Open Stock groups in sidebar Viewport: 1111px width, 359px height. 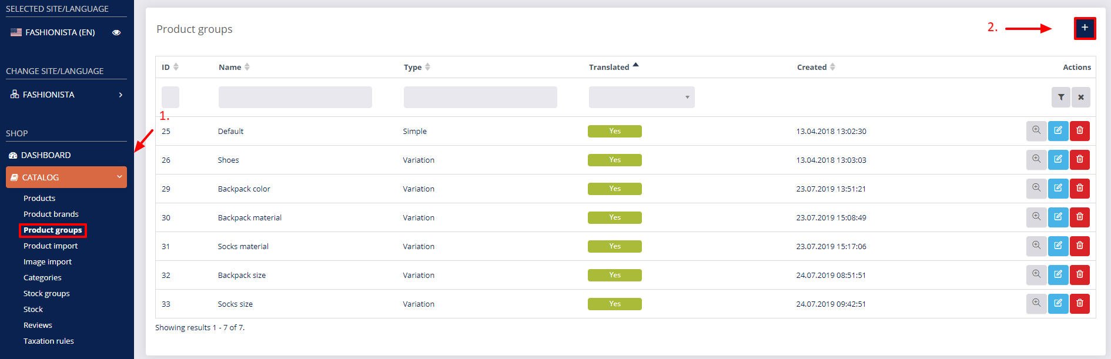tap(46, 293)
